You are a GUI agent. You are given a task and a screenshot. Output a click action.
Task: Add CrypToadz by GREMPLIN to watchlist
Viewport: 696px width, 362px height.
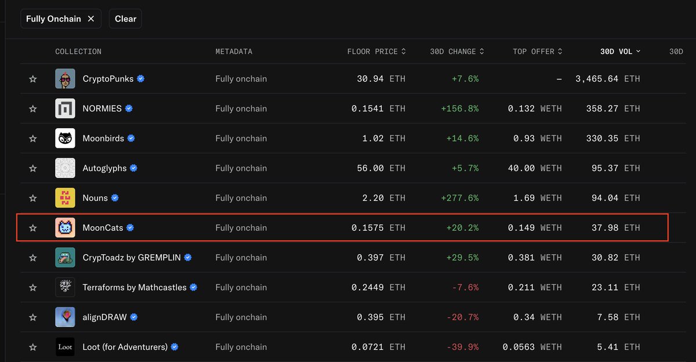click(x=33, y=258)
